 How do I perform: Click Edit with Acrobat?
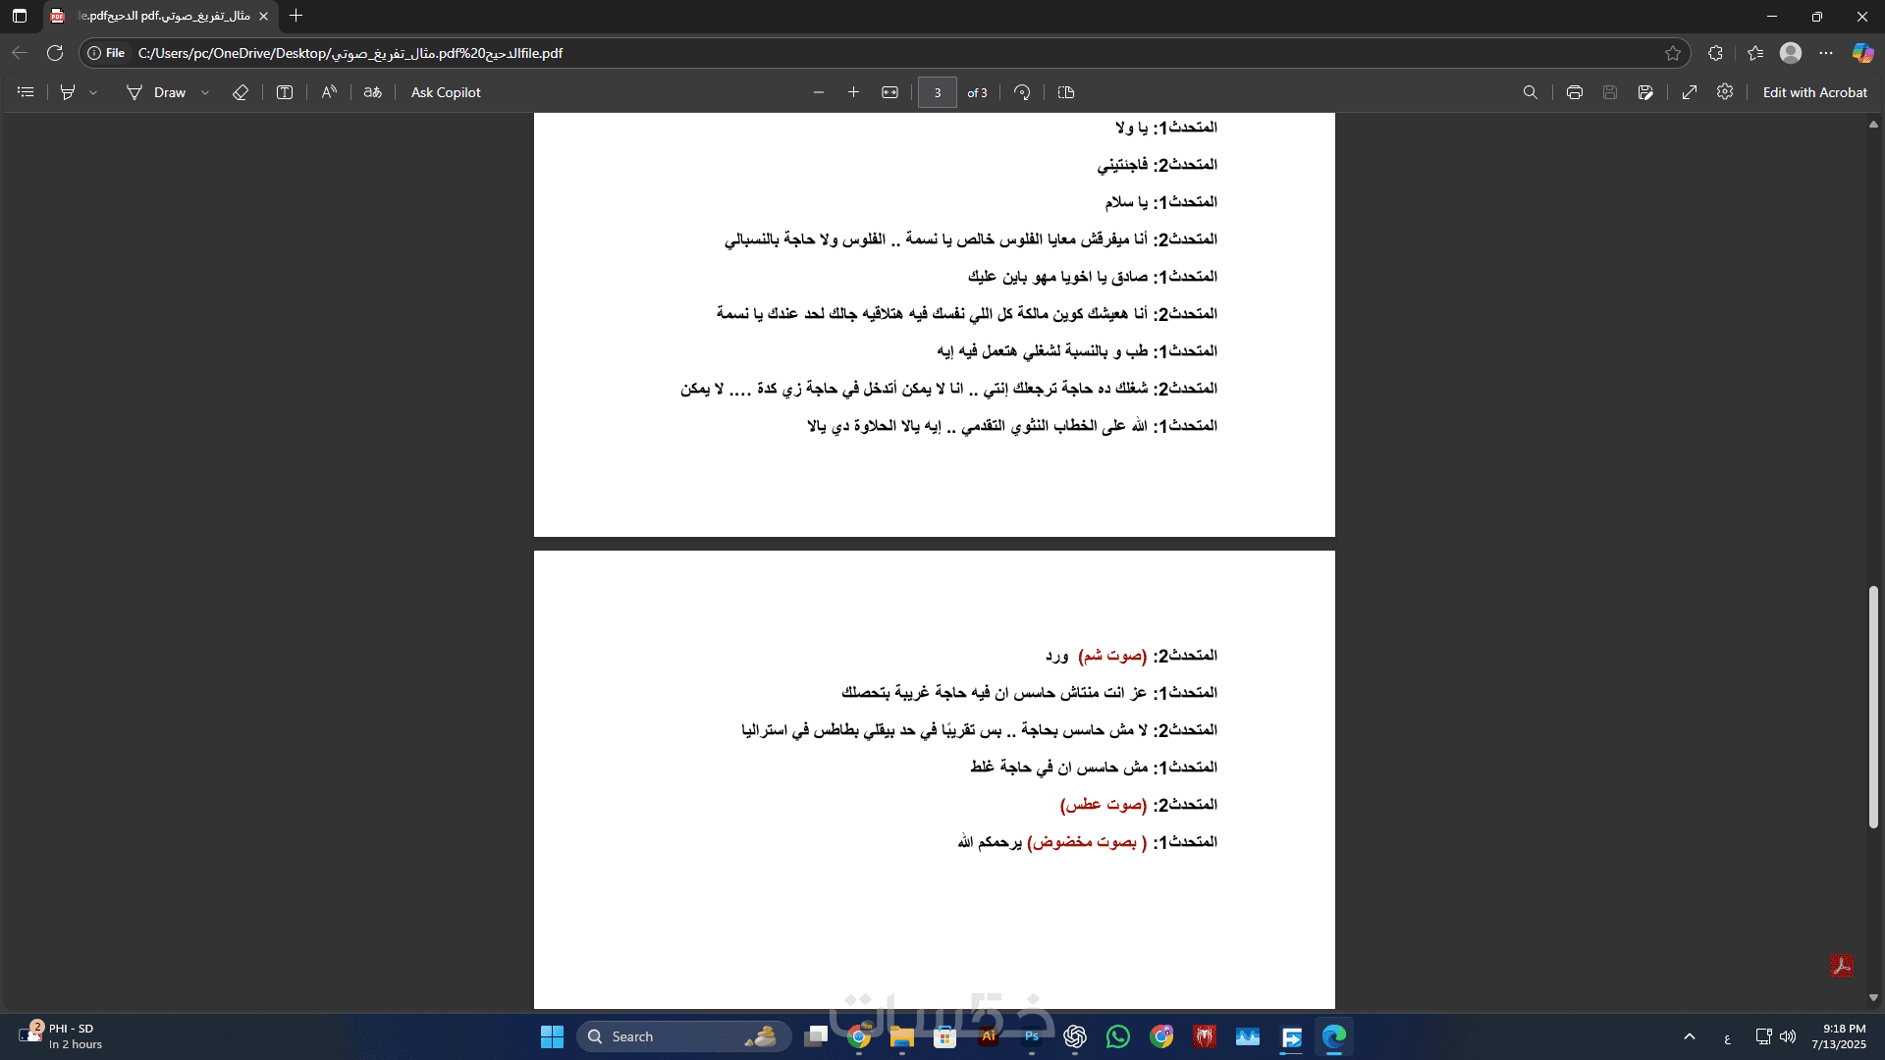coord(1814,92)
